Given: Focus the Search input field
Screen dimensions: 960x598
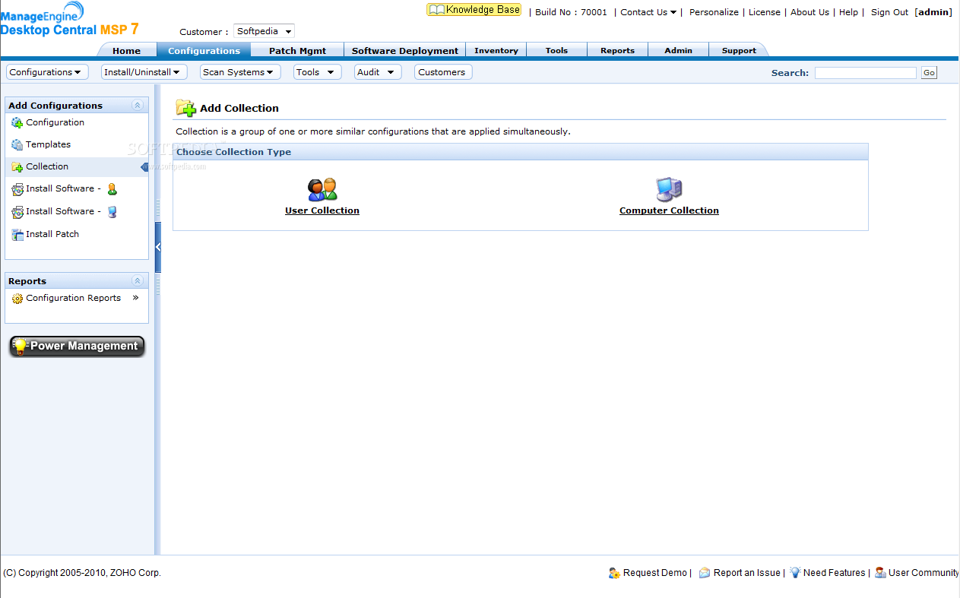Looking at the screenshot, I should pyautogui.click(x=866, y=73).
